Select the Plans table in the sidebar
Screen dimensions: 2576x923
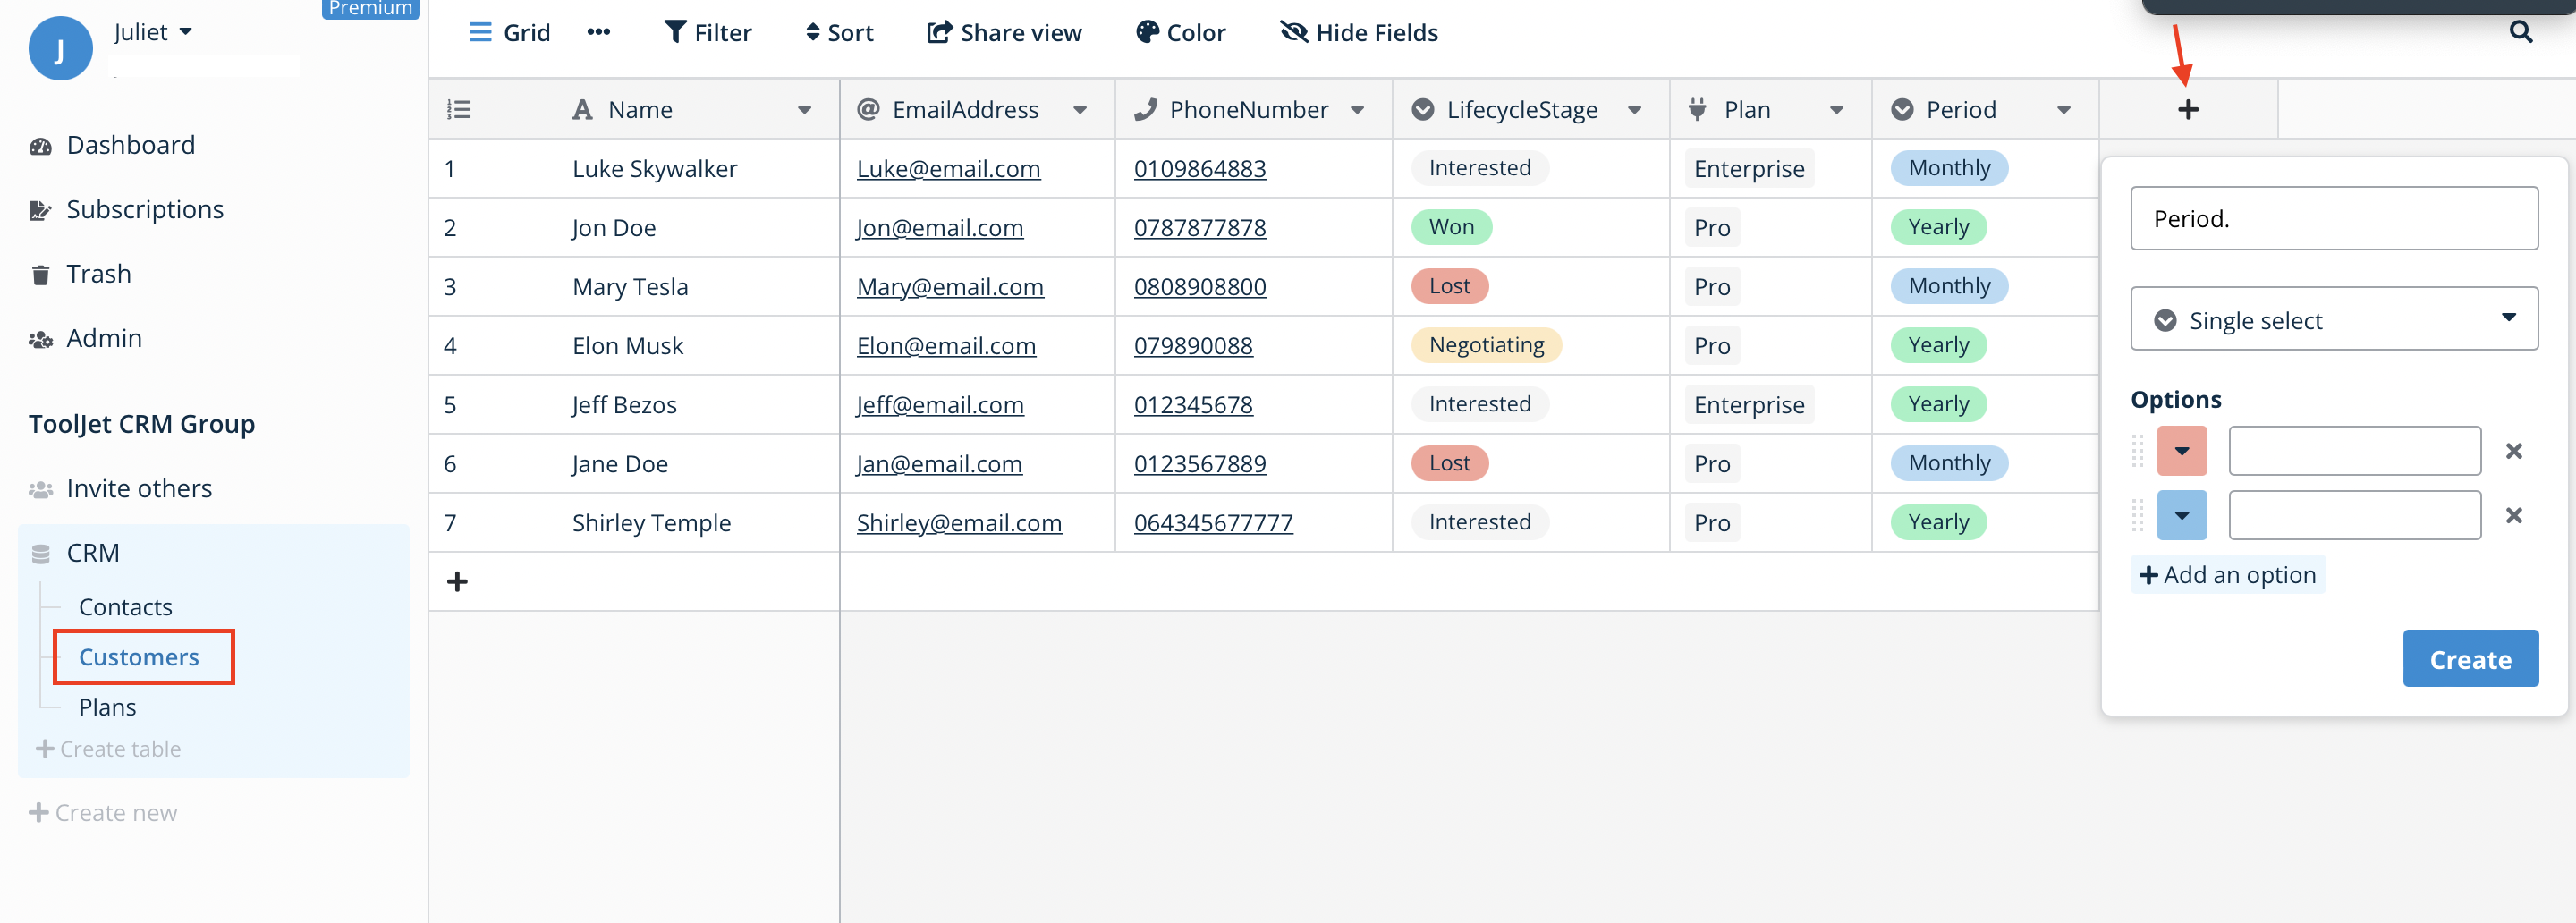[x=107, y=706]
